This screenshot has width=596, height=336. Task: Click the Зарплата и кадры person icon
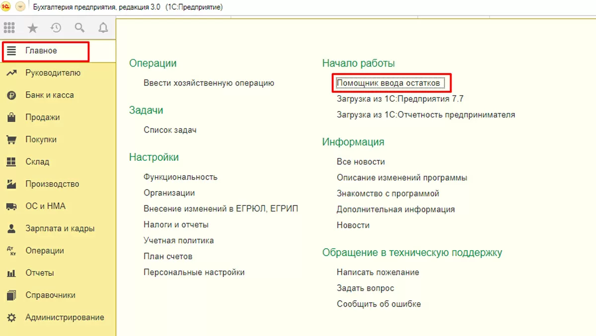point(11,229)
